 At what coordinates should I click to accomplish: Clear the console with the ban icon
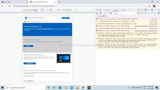click(100, 13)
